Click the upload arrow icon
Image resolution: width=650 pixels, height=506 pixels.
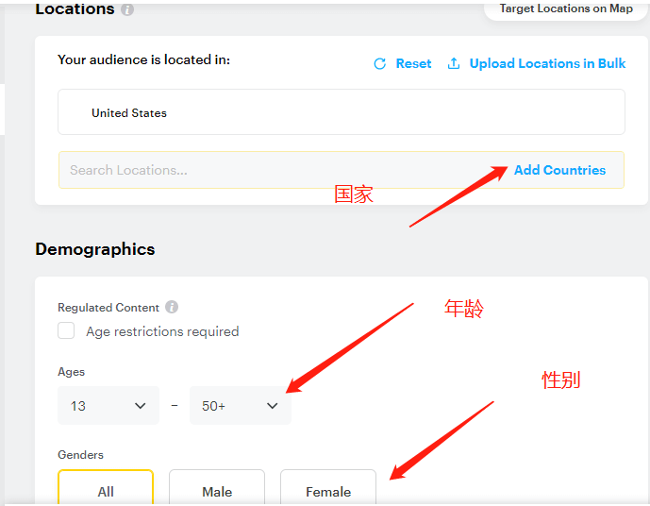pos(454,63)
